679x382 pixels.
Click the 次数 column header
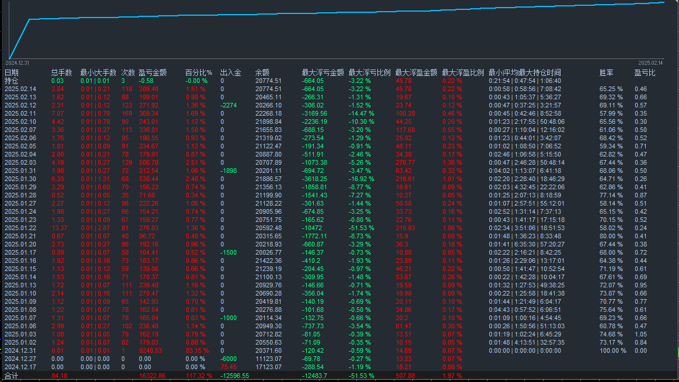coord(128,72)
